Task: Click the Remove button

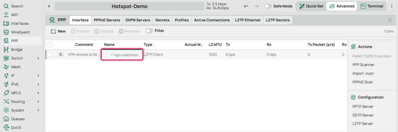Action: click(129, 31)
